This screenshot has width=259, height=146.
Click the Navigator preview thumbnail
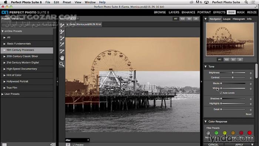pyautogui.click(x=230, y=39)
